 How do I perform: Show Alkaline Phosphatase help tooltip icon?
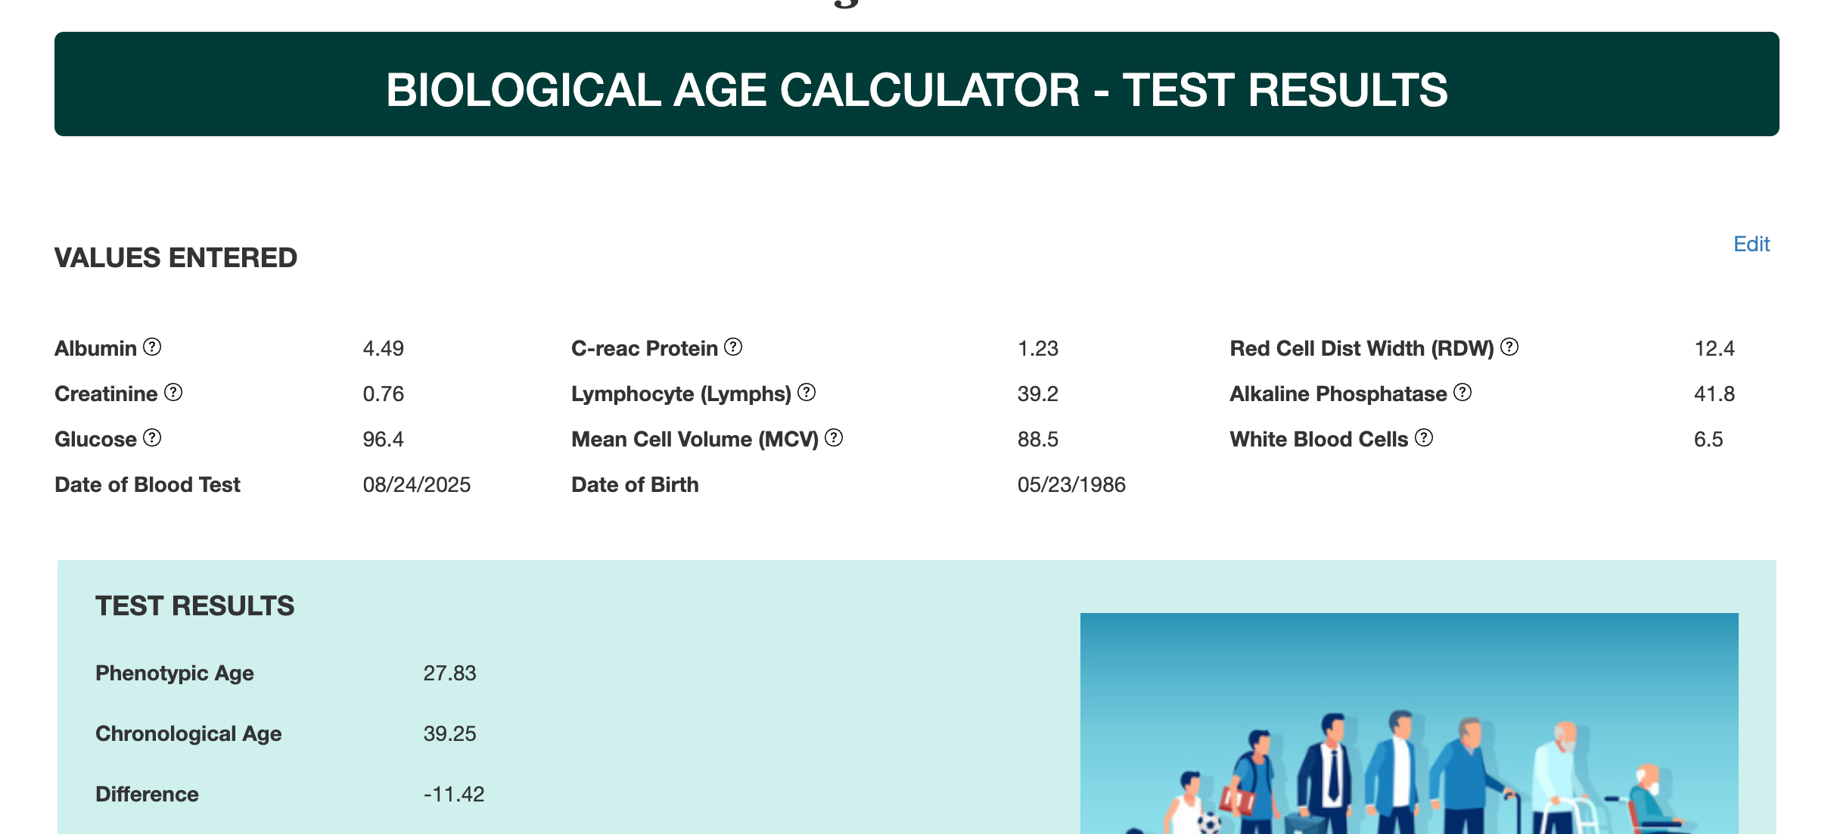point(1463,392)
